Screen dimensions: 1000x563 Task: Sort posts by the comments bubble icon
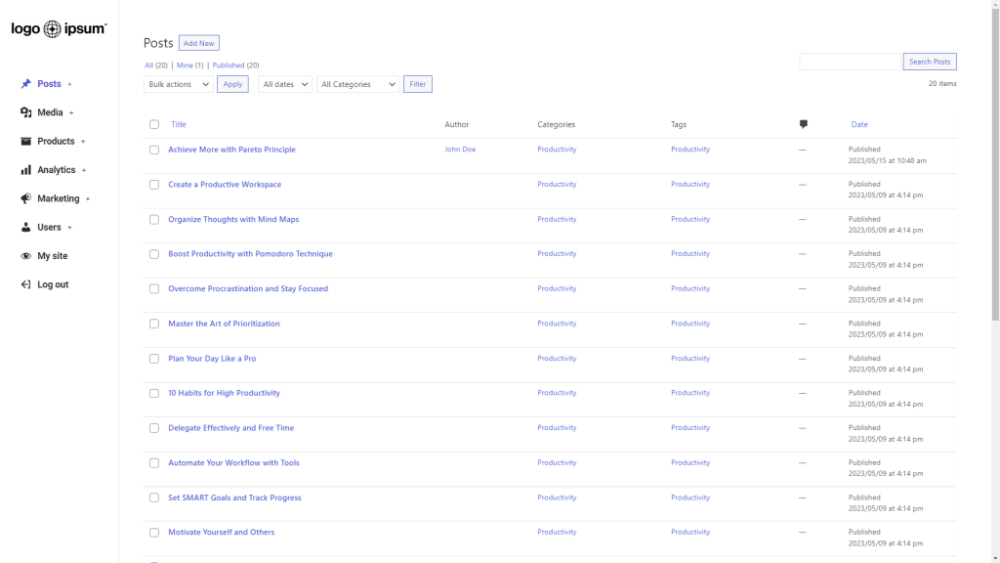coord(803,124)
